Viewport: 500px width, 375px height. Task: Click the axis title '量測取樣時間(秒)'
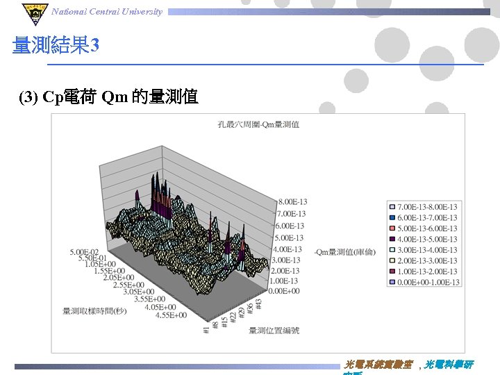tap(94, 311)
